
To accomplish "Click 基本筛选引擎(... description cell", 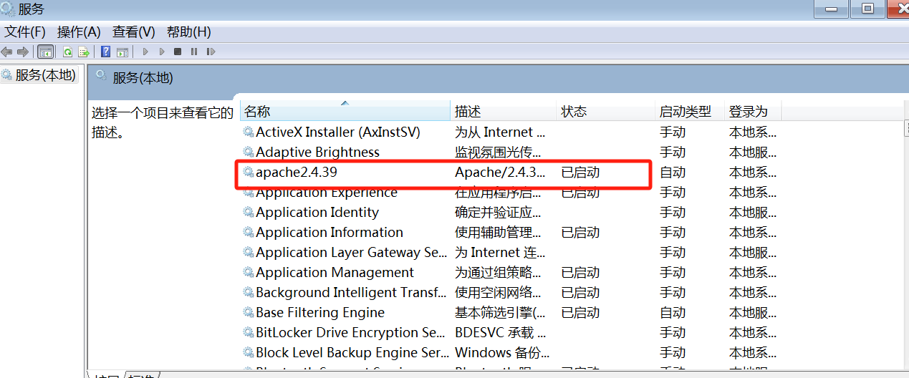I will 500,312.
